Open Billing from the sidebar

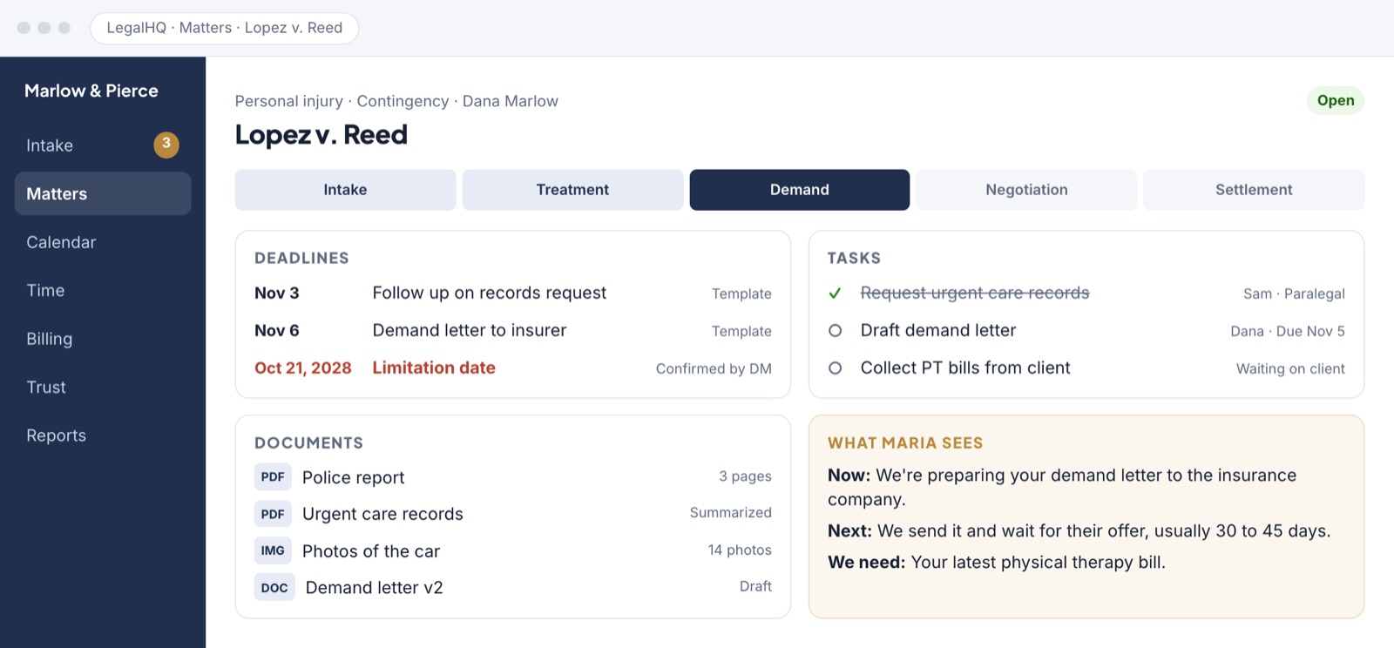(103, 339)
